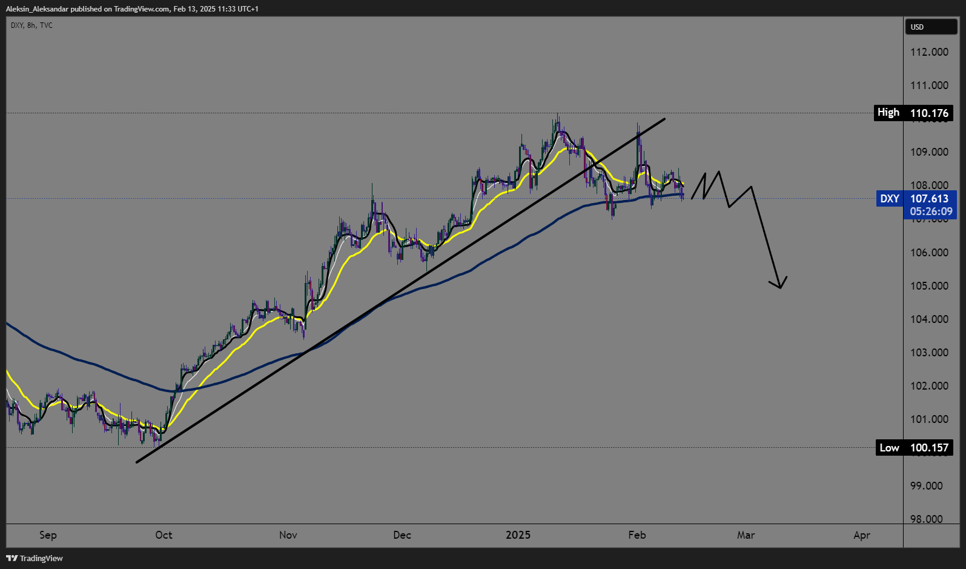The width and height of the screenshot is (966, 569).
Task: Click the 105.000 price axis label
Action: coord(929,286)
